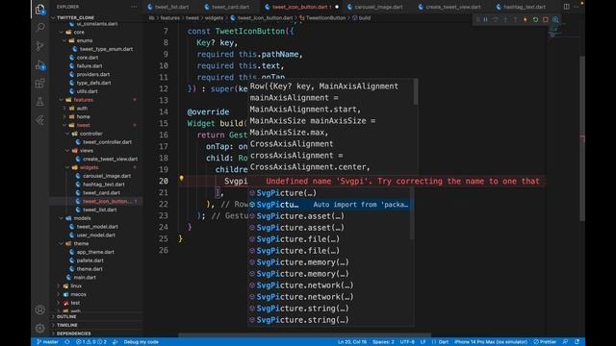Click master branch in status bar
This screenshot has height=346, width=616.
tap(47, 342)
